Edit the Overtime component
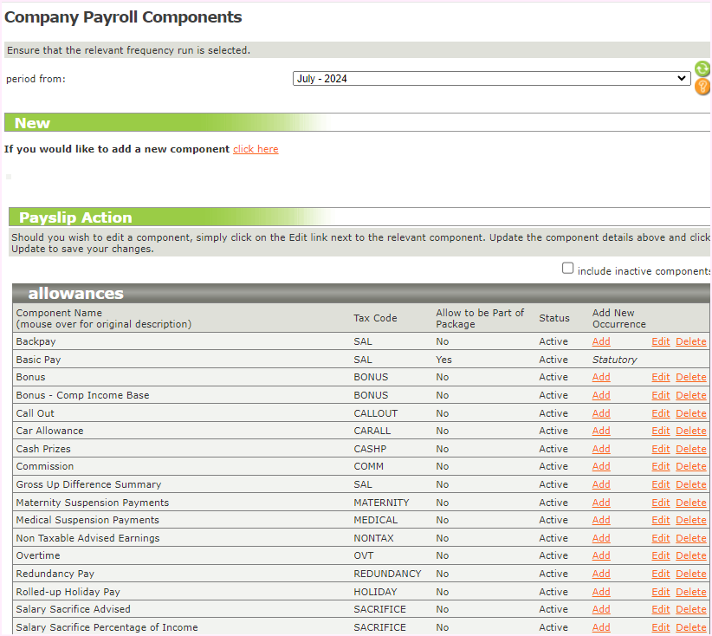This screenshot has height=636, width=712. coord(660,555)
